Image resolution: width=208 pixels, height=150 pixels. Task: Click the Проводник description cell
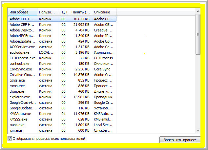click(x=103, y=97)
